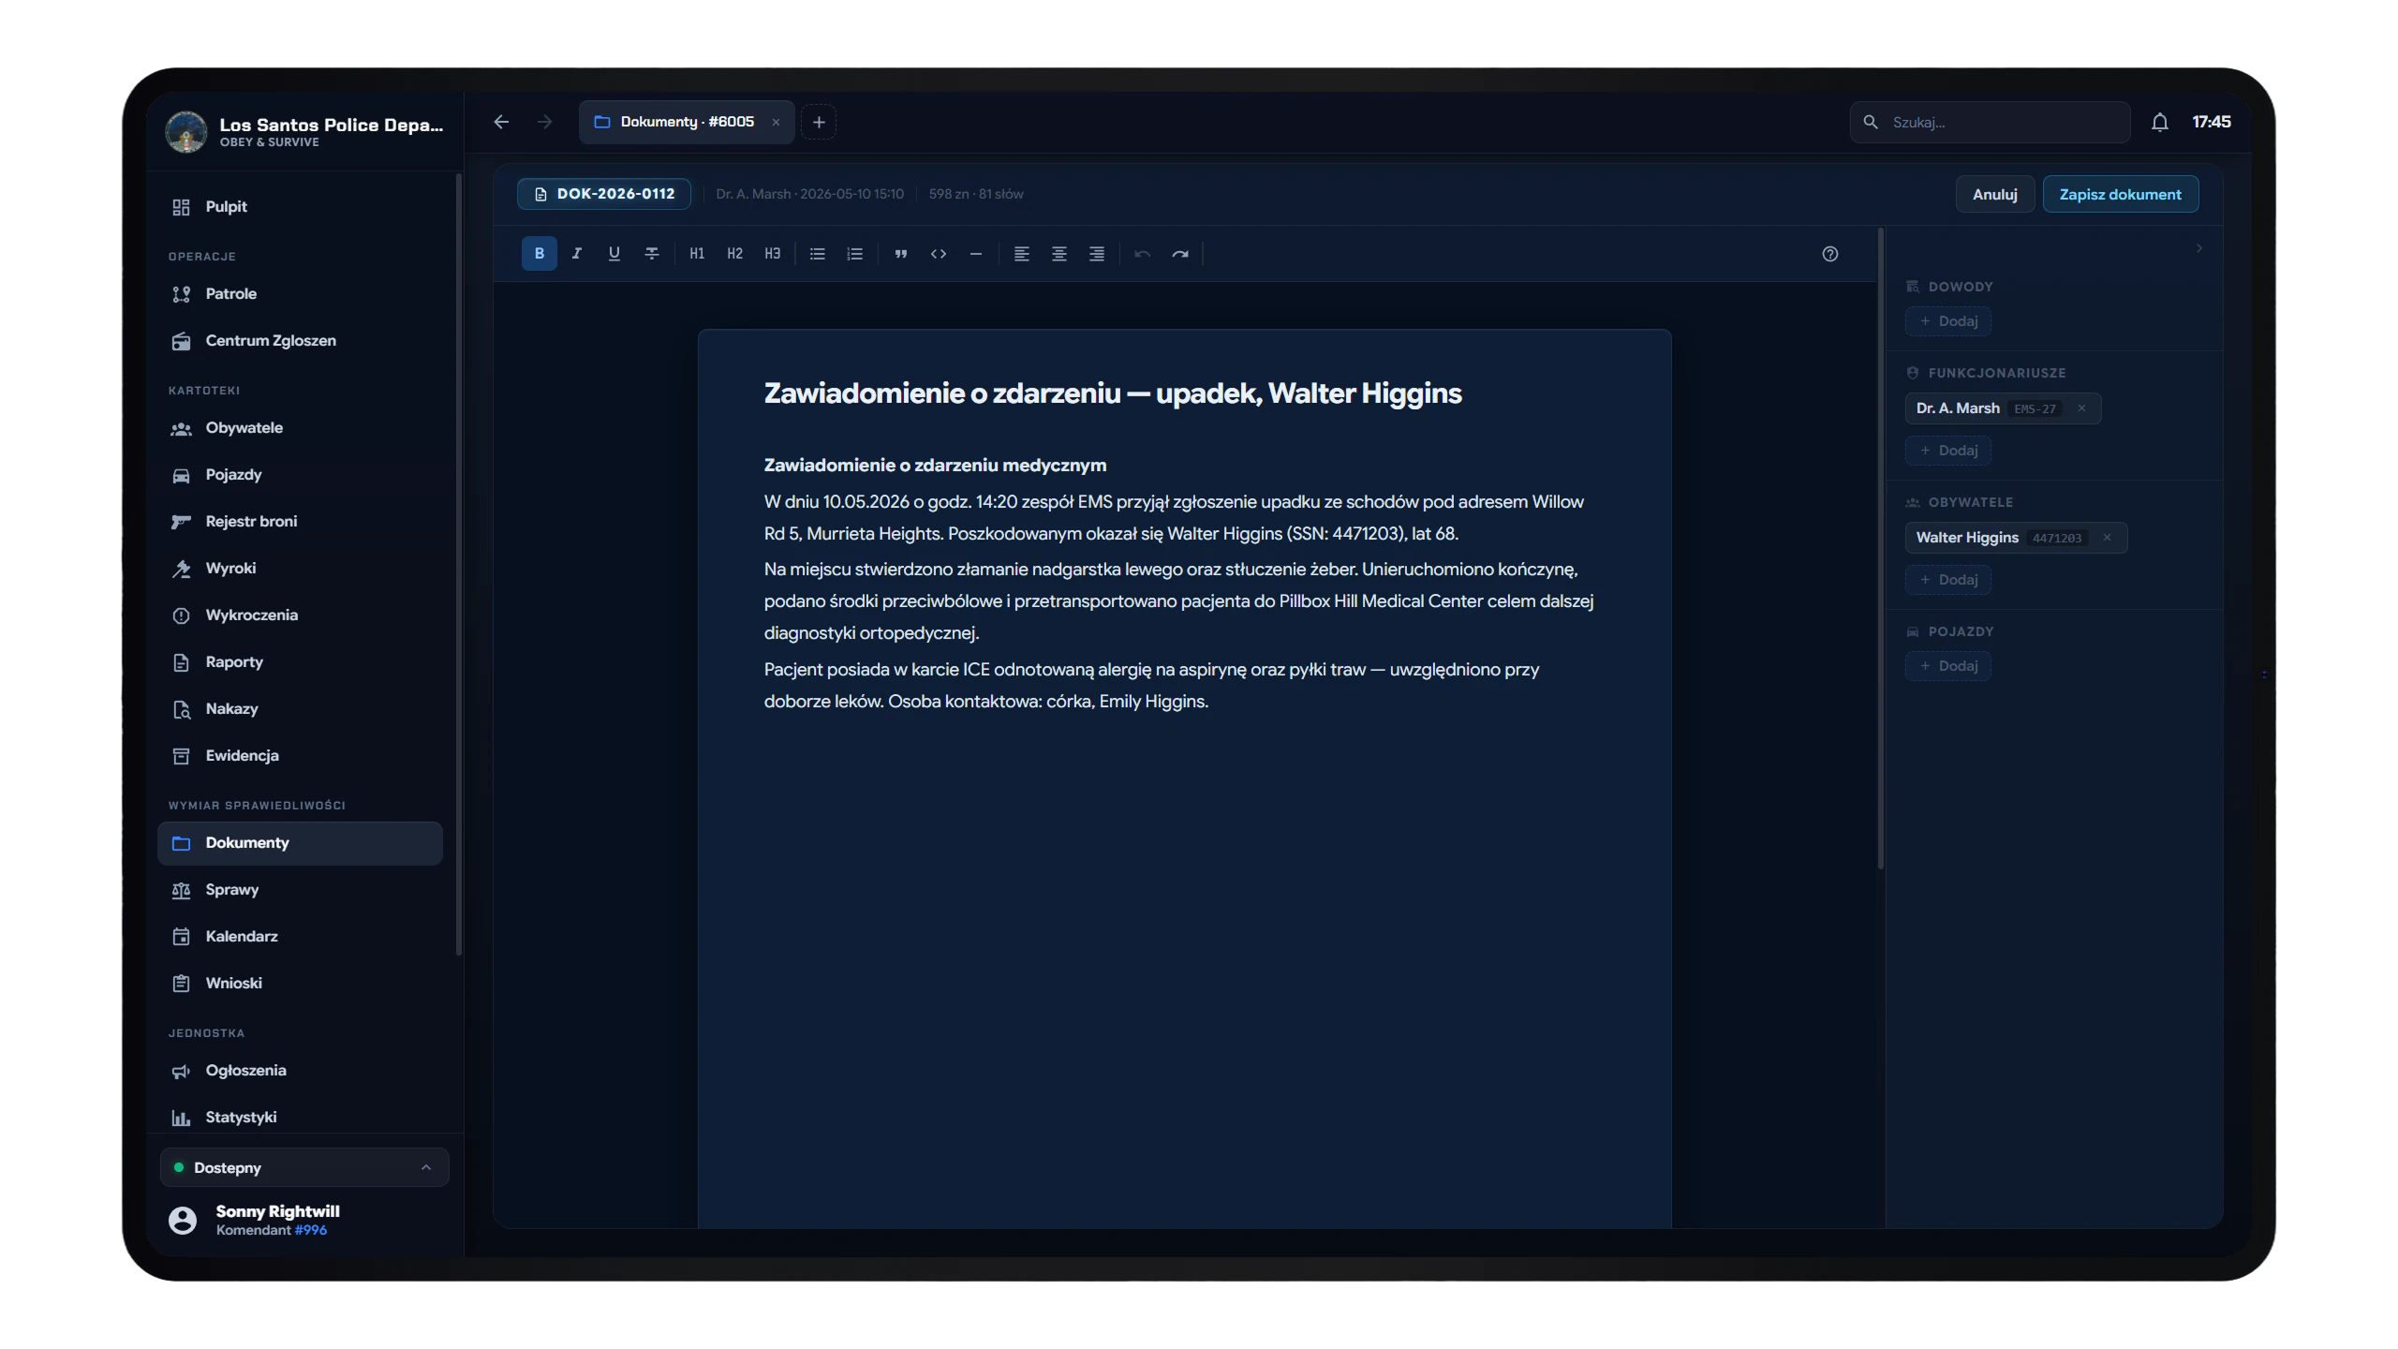Toggle italic text formatting
The height and width of the screenshot is (1349, 2398).
(x=576, y=253)
